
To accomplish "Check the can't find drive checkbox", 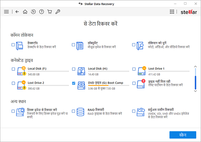I will click(134, 83).
